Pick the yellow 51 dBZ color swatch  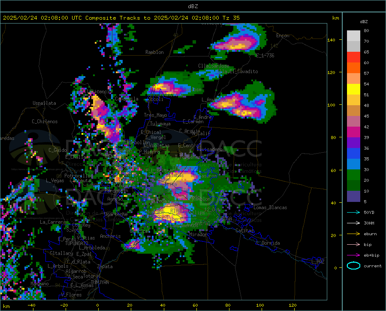pos(353,89)
